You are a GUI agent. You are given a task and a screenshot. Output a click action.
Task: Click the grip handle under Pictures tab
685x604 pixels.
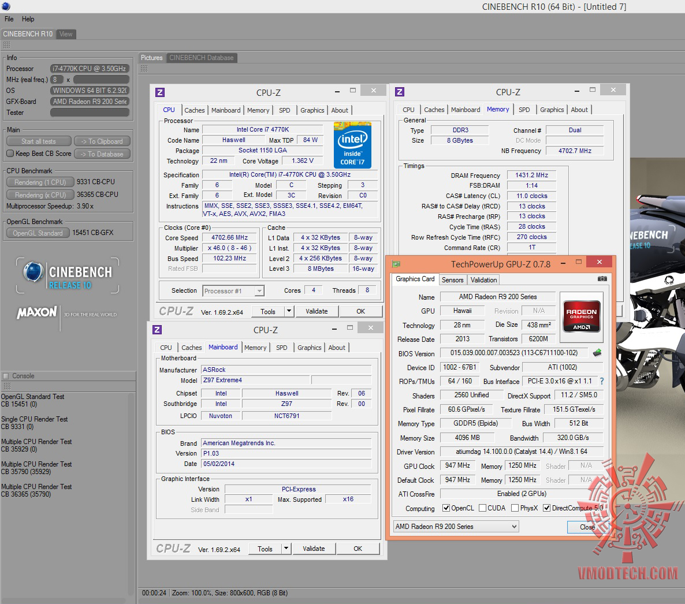click(x=144, y=69)
